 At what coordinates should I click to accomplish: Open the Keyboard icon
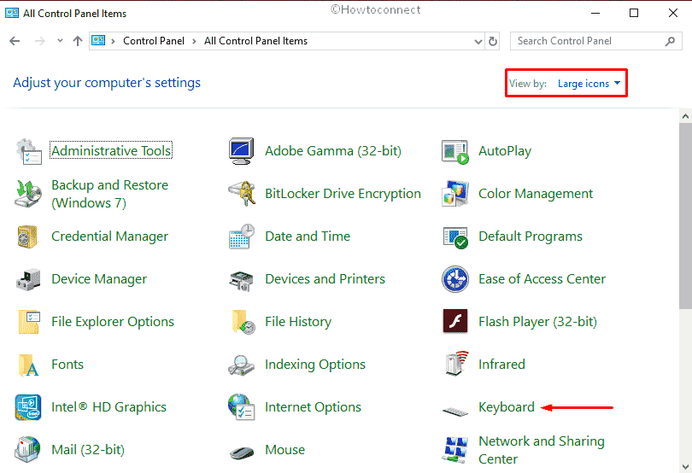[455, 412]
